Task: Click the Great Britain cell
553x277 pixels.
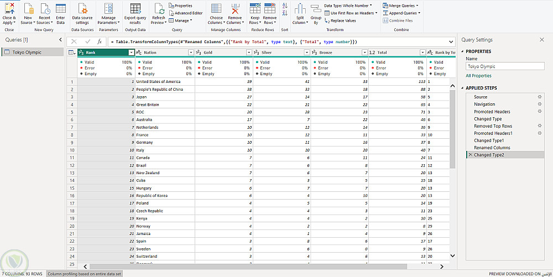Action: [165, 104]
